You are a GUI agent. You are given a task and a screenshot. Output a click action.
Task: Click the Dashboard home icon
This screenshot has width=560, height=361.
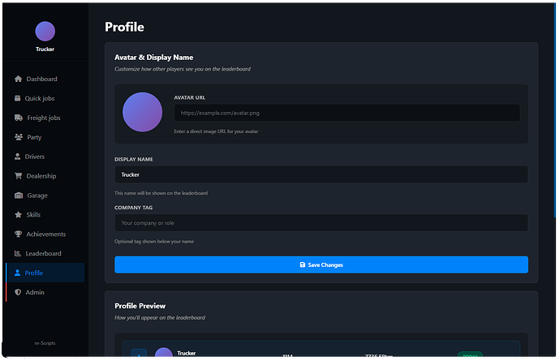pyautogui.click(x=18, y=79)
